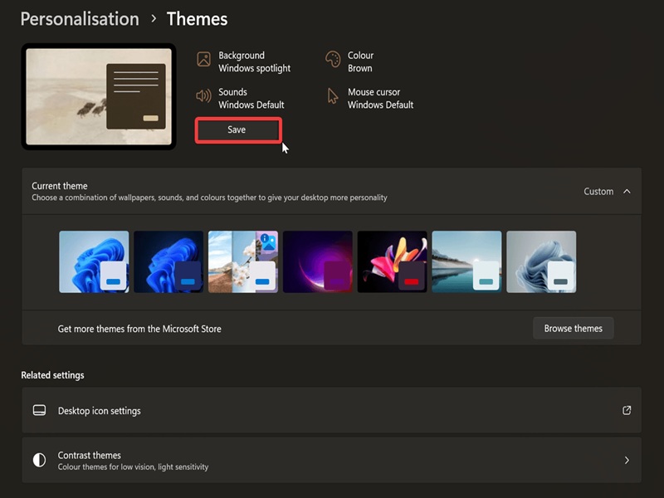
Task: Select the grey-blue bloom theme
Action: click(x=541, y=261)
